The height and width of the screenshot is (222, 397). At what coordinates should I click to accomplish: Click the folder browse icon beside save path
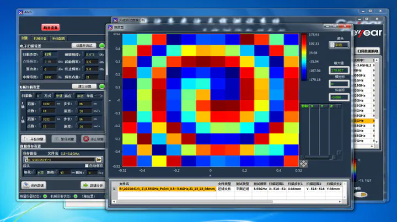point(99,159)
